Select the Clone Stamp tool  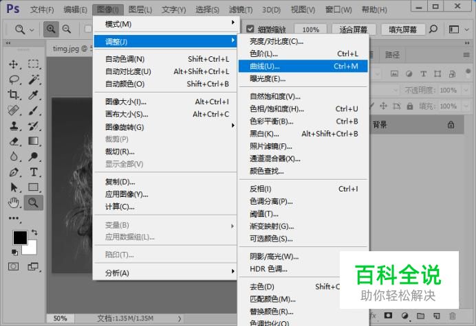[x=13, y=126]
